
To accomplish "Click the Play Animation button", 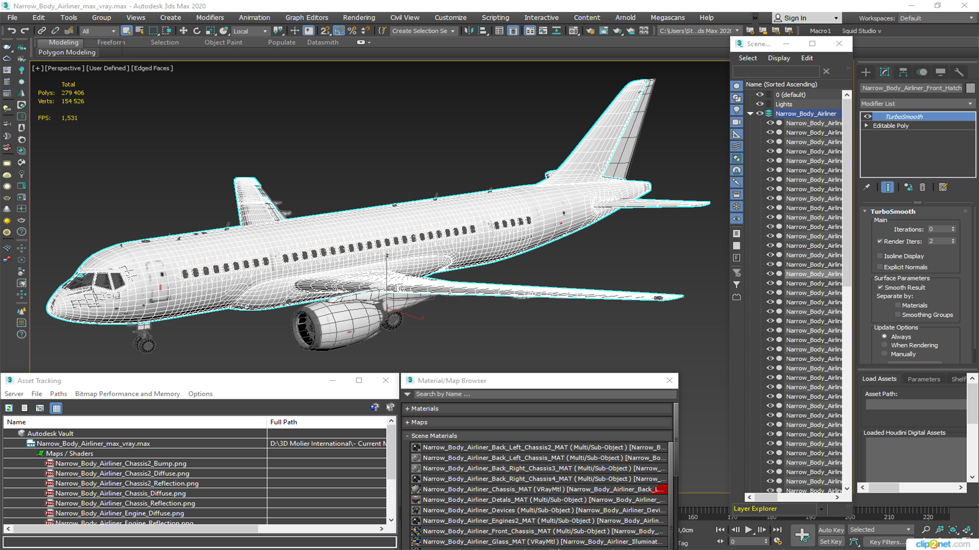I will coord(748,530).
